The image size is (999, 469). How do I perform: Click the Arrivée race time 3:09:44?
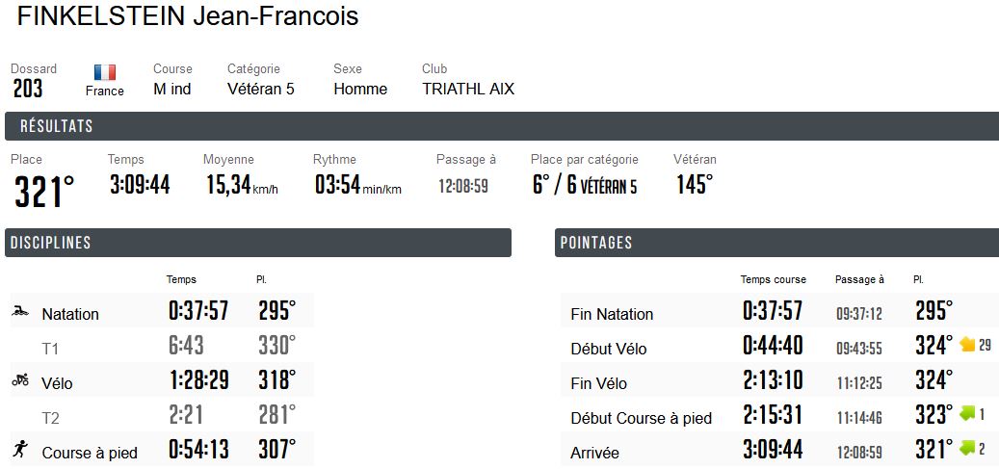tap(773, 449)
